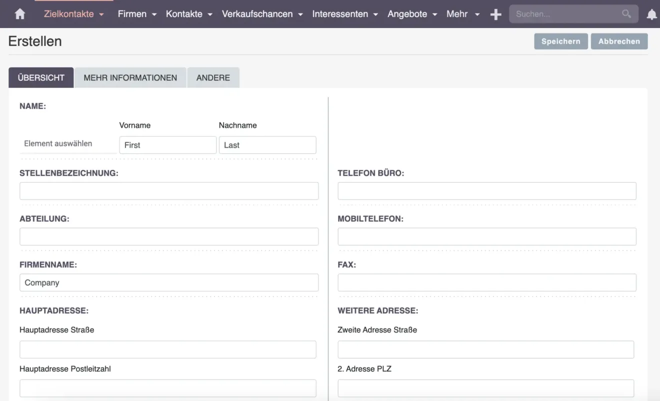Cancel with the Abbrechen button

(x=619, y=41)
